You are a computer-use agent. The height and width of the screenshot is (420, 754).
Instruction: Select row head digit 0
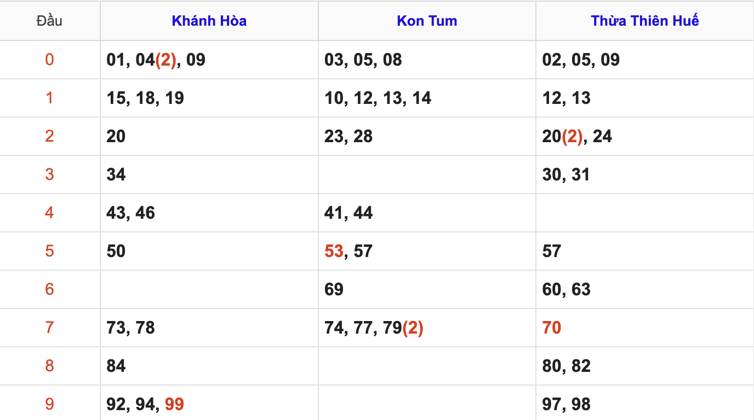coord(49,60)
